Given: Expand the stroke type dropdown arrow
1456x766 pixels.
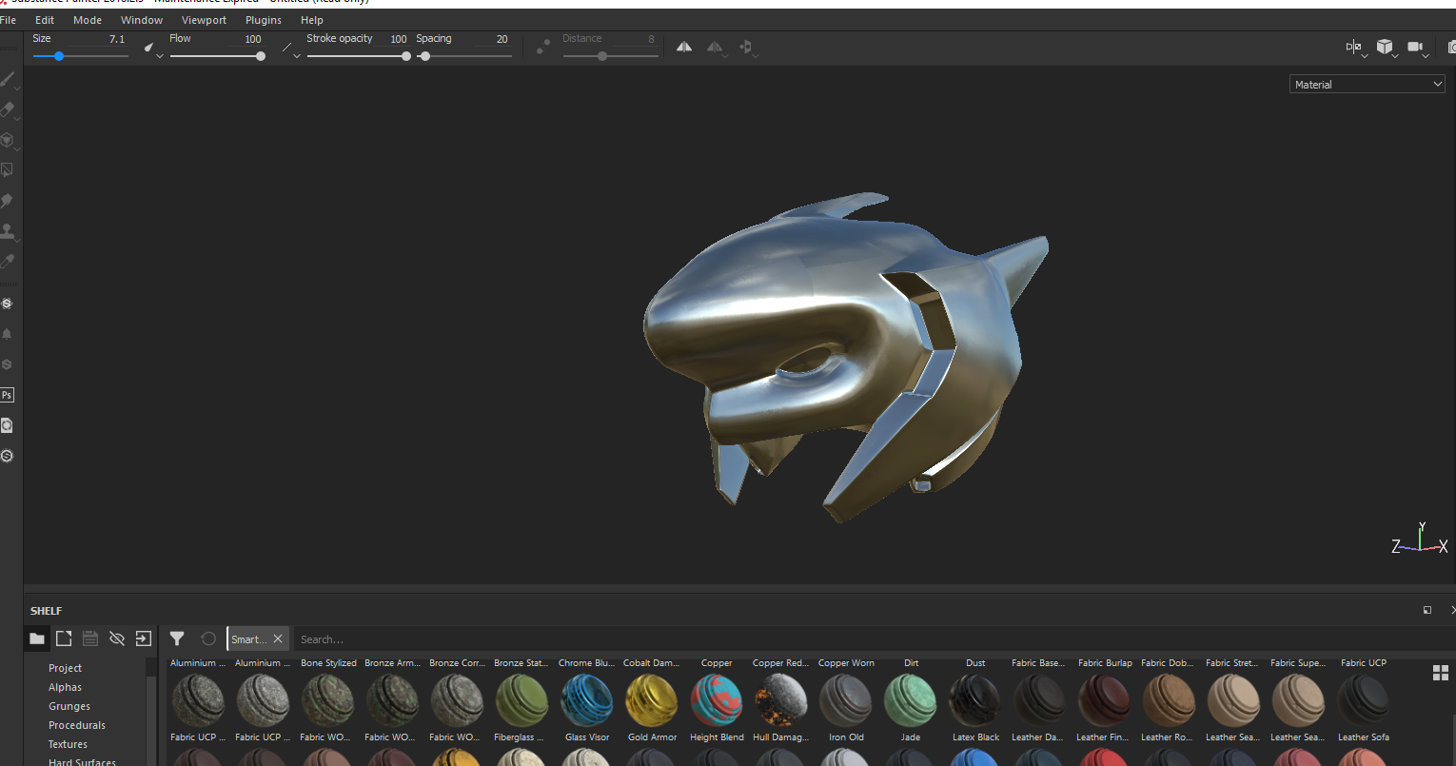Looking at the screenshot, I should coord(297,56).
